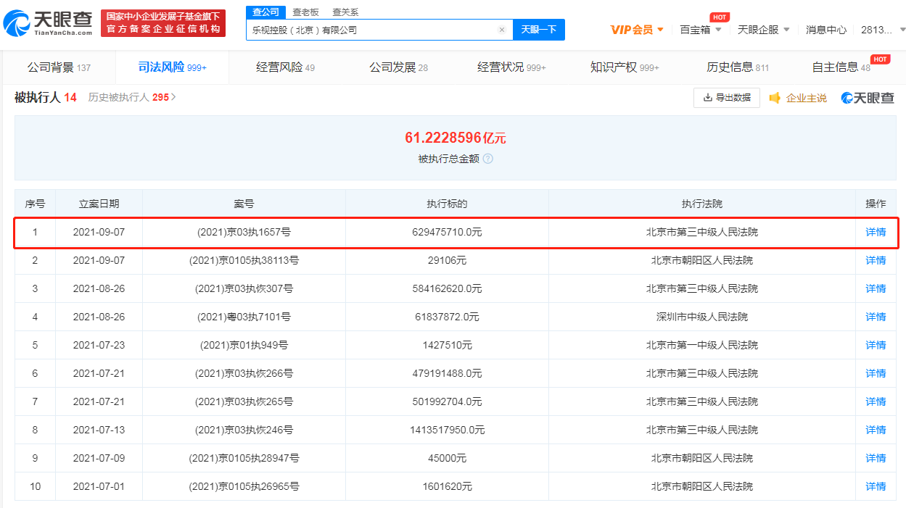
Task: Expand the 天眼企服 dropdown
Action: (764, 30)
